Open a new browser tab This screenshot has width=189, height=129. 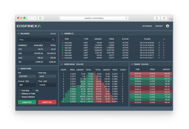pos(171,20)
